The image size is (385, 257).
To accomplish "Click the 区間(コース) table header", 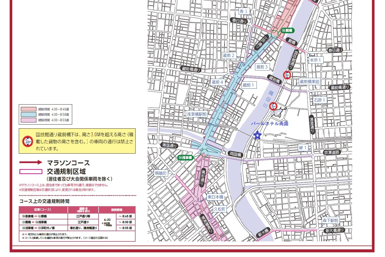I will [43, 210].
